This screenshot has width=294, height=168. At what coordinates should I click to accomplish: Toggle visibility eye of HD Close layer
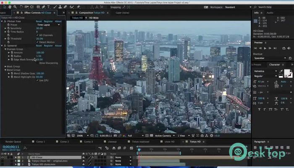pos(2,157)
